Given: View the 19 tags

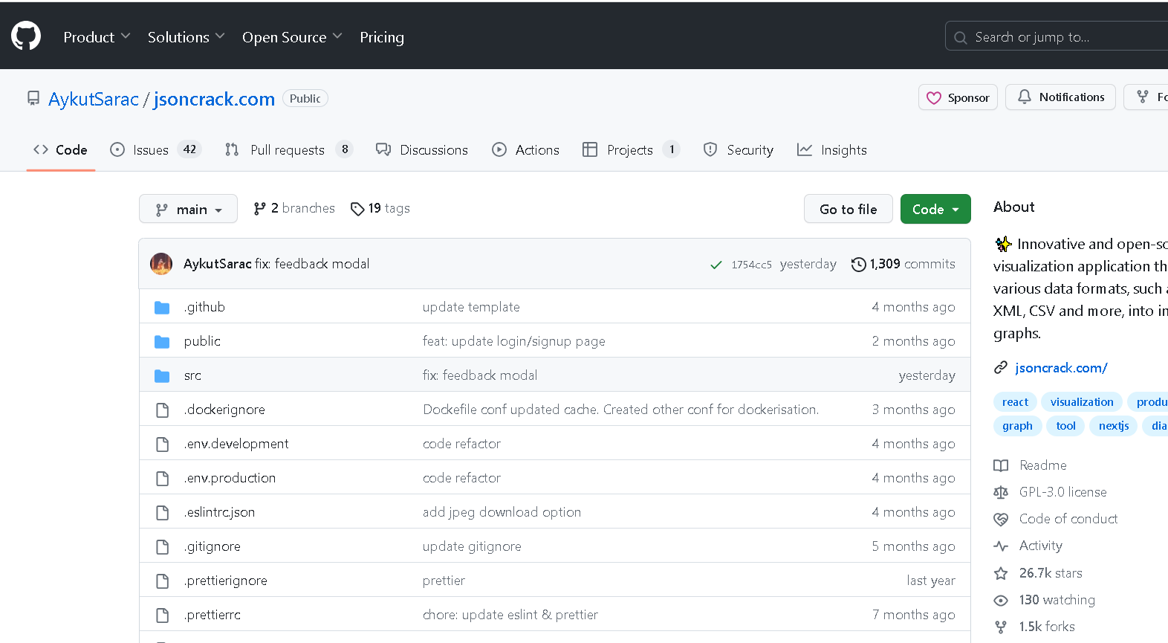Looking at the screenshot, I should pos(380,209).
